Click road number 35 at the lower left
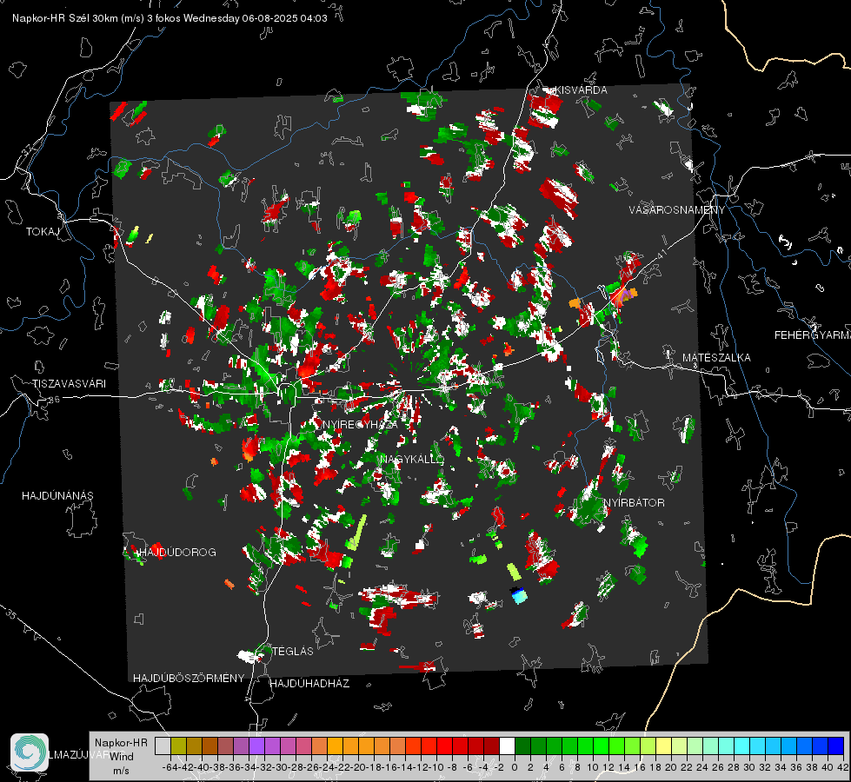Image resolution: width=851 pixels, height=782 pixels. click(x=11, y=615)
